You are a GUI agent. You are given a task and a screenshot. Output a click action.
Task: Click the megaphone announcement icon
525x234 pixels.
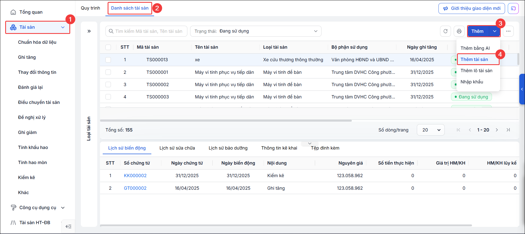click(446, 8)
